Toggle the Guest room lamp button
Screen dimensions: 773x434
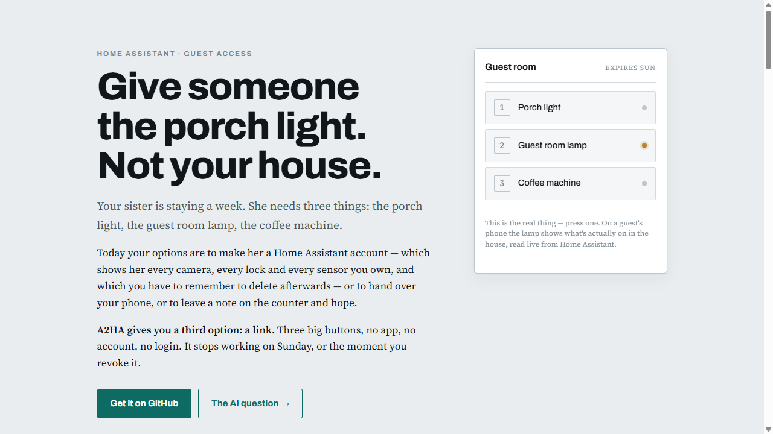coord(570,145)
